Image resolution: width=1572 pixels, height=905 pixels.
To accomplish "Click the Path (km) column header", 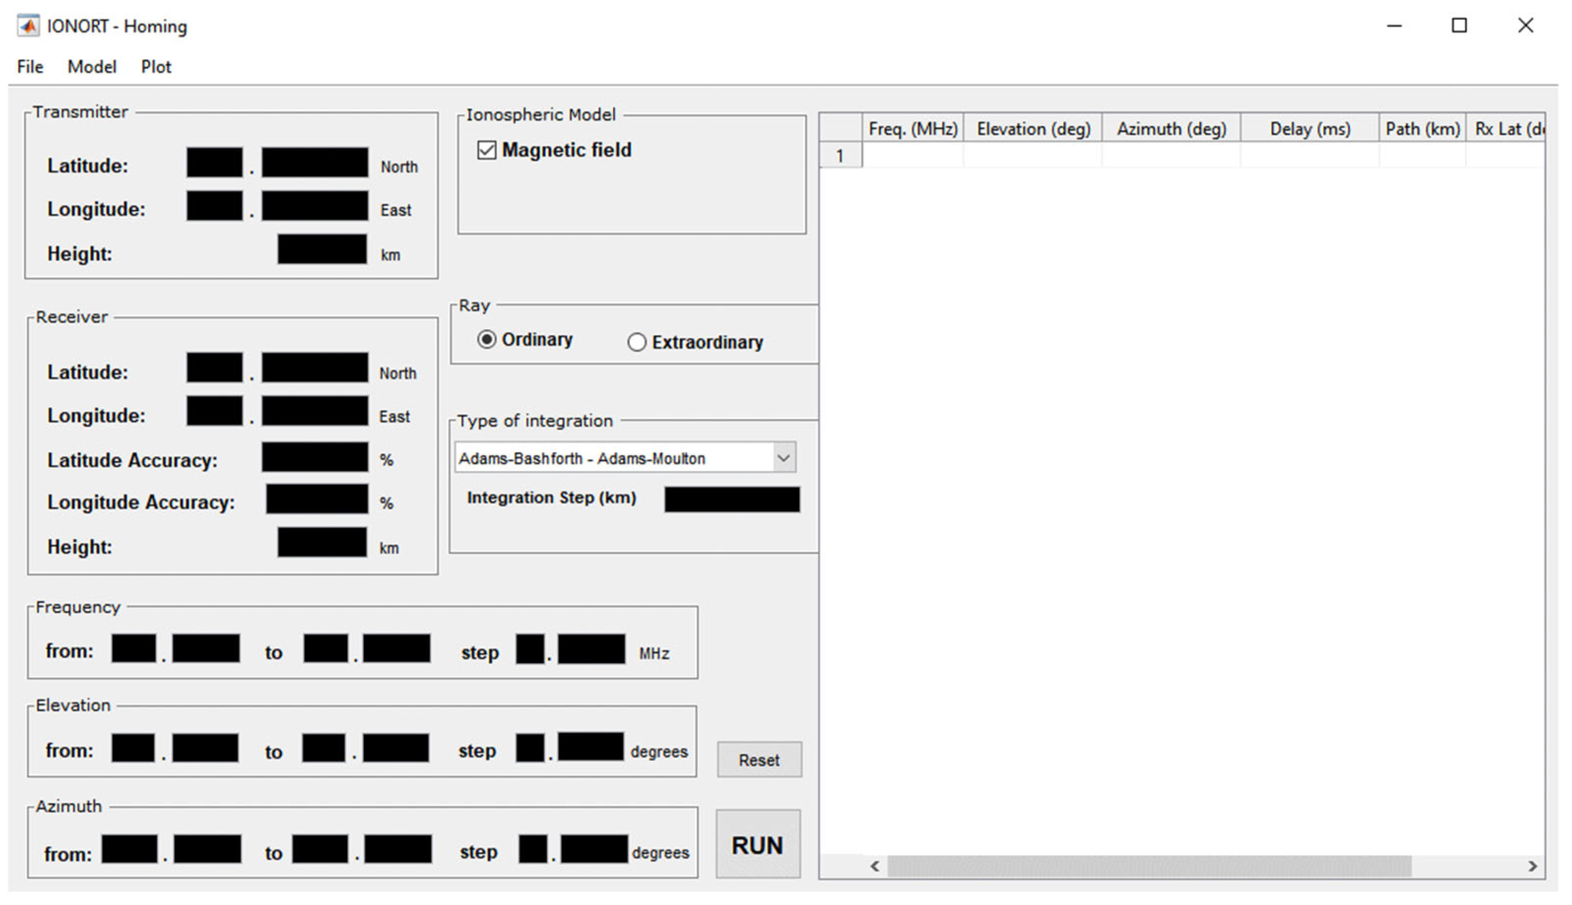I will 1422,129.
